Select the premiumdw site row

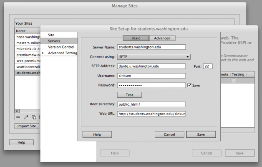(x=28, y=55)
